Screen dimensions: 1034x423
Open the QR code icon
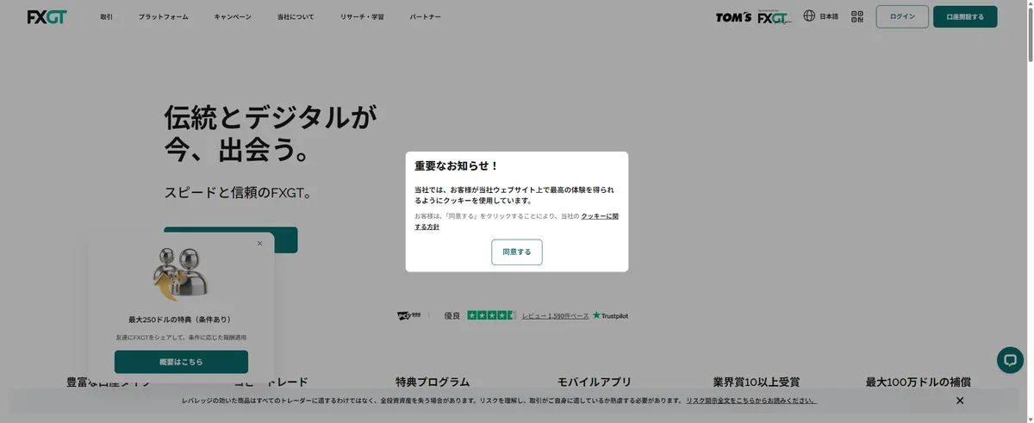(x=857, y=16)
